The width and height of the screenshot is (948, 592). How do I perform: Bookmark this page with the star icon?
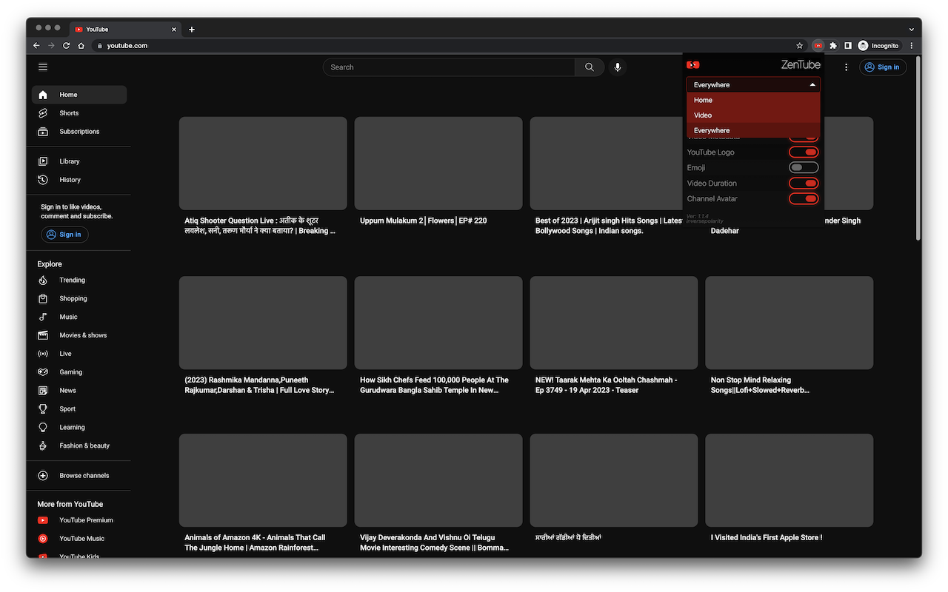(800, 46)
